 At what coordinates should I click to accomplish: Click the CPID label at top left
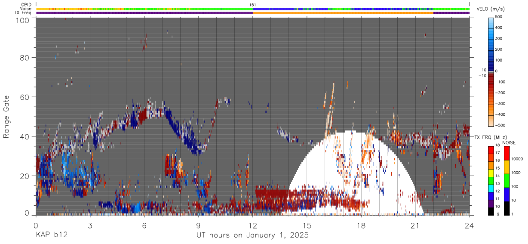pyautogui.click(x=26, y=4)
